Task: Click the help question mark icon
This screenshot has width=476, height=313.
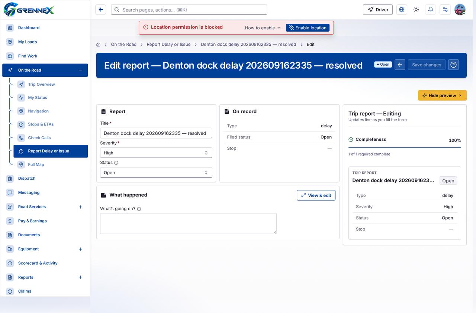Action: [453, 65]
